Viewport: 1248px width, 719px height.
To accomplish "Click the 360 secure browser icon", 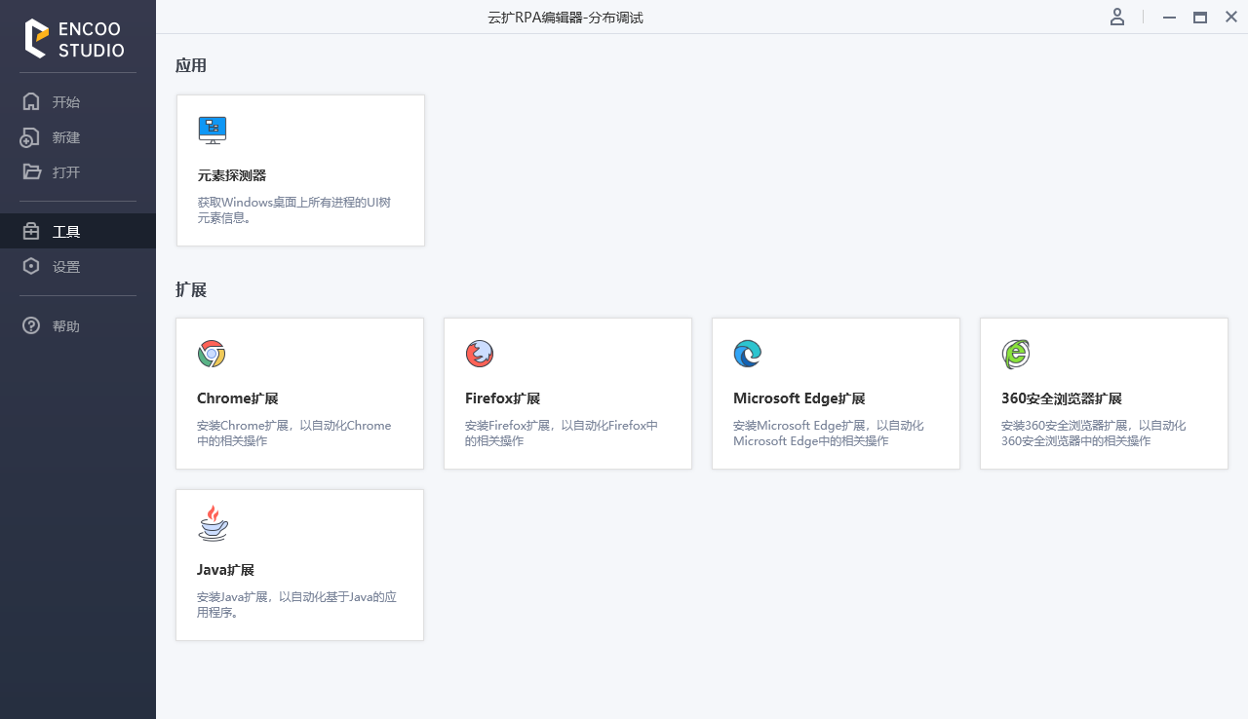I will [x=1016, y=354].
